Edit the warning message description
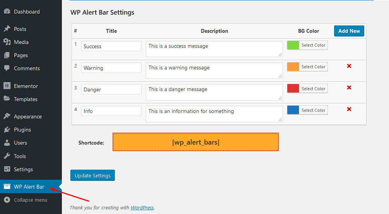Screen dimensions: 389x214 (214, 71)
